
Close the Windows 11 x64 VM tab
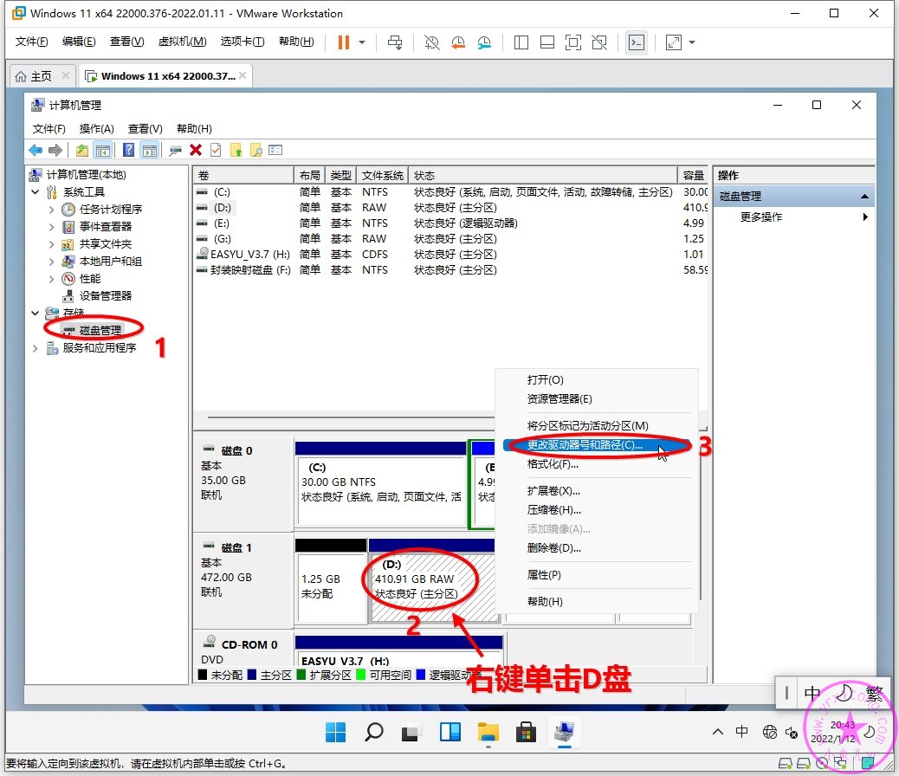[243, 75]
